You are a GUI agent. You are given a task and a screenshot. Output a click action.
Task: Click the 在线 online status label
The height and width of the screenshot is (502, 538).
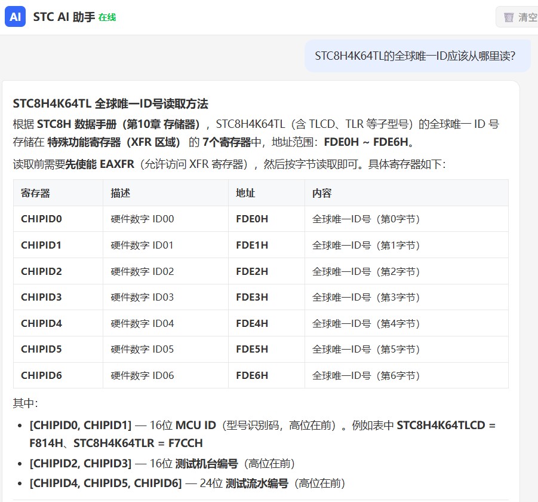click(x=107, y=17)
